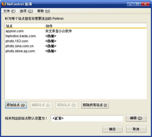152x137 pixels.
Task: Select the hiphotos.baidu.com entry
Action: [x=75, y=36]
